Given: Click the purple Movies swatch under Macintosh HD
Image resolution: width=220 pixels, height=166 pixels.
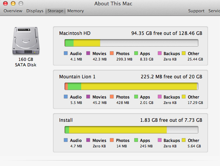Looking at the screenshot, I should tap(88, 53).
